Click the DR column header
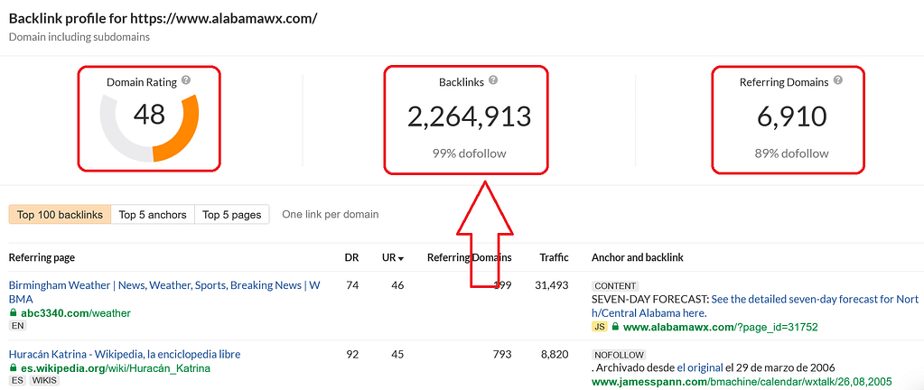This screenshot has height=390, width=924. tap(351, 257)
